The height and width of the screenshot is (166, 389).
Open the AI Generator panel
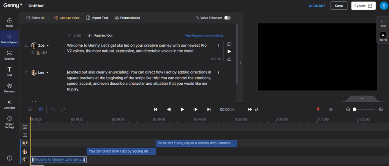(x=9, y=104)
